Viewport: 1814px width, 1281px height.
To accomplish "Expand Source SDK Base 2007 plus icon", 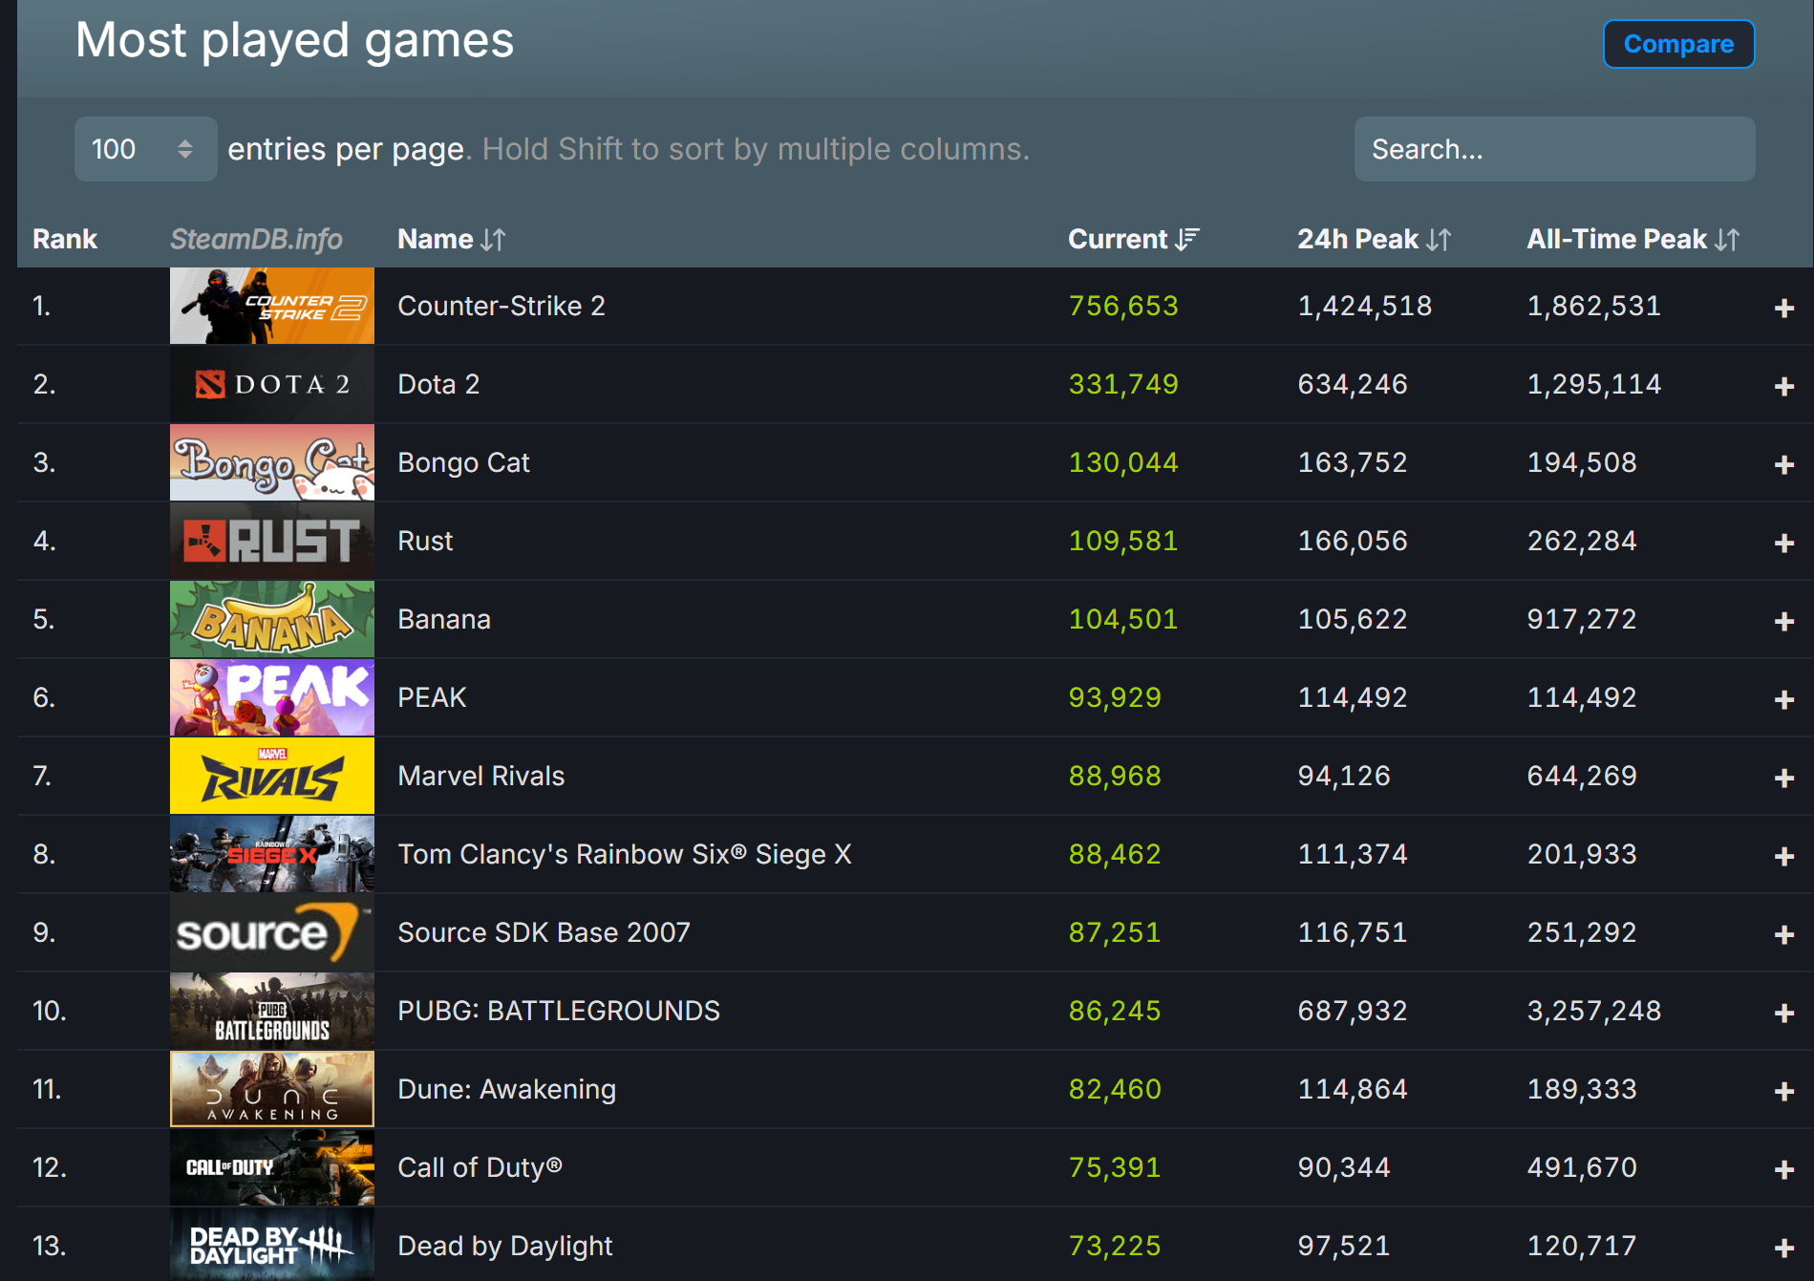I will click(x=1783, y=934).
